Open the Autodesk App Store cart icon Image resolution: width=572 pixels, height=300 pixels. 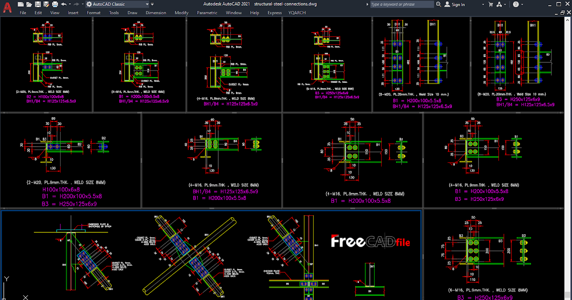(x=491, y=4)
